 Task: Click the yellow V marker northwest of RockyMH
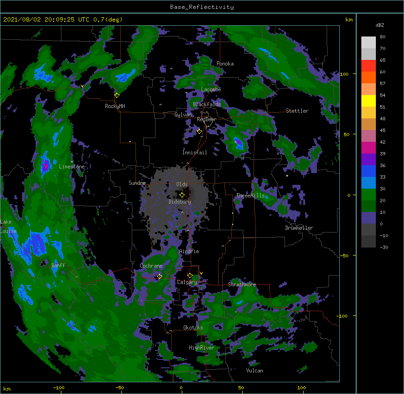pos(82,86)
